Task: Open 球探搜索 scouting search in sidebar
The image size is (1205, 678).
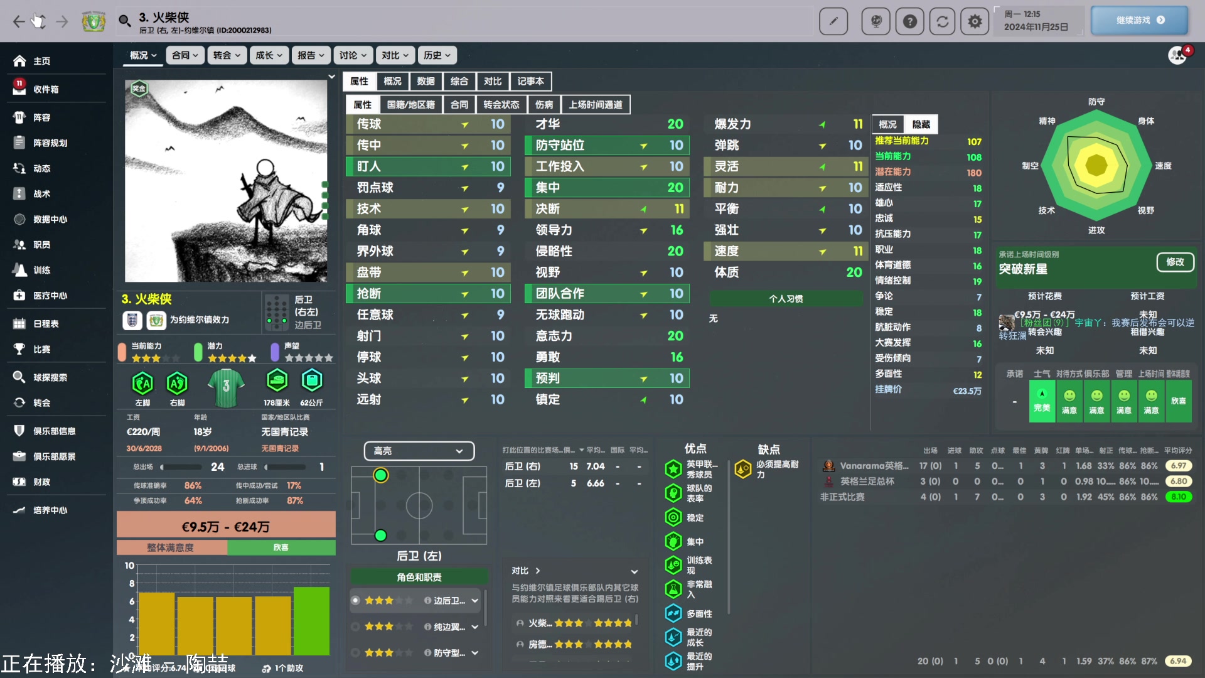Action: point(50,377)
